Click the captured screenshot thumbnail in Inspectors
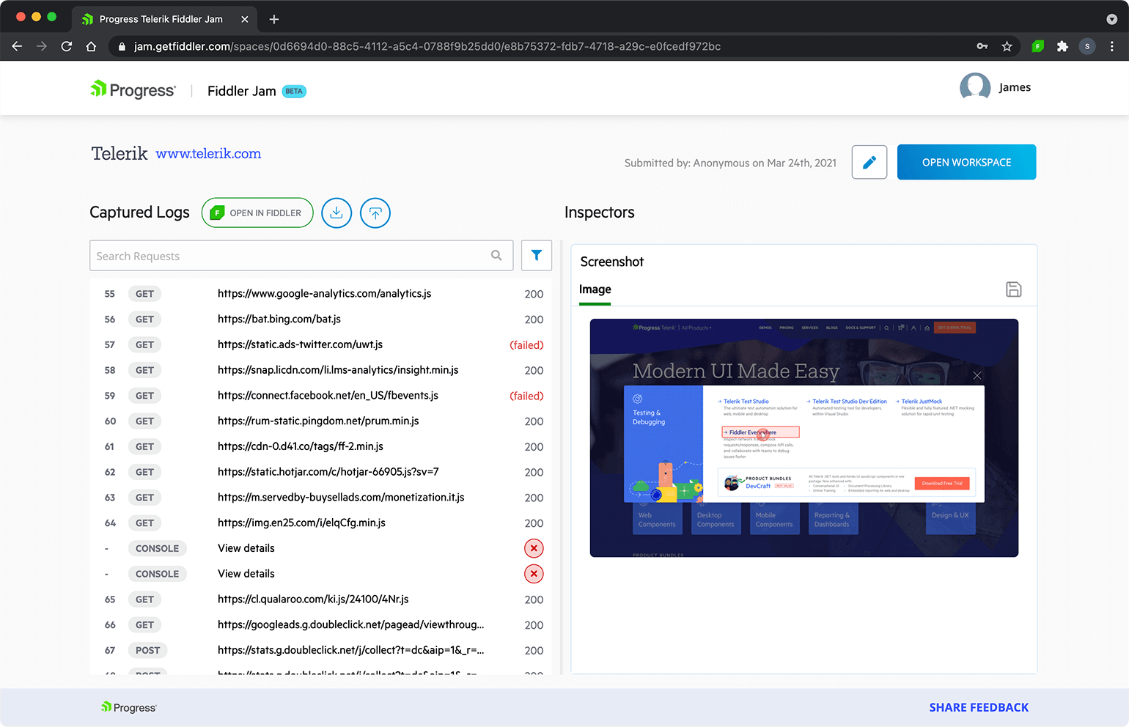The width and height of the screenshot is (1129, 727). click(x=803, y=437)
